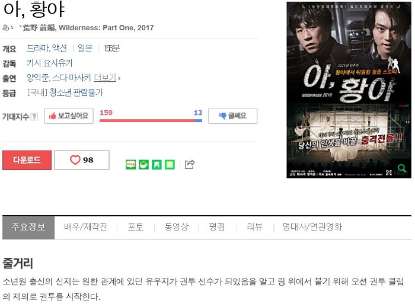The width and height of the screenshot is (415, 304).
Task: Open the 포토 tab
Action: click(x=136, y=227)
